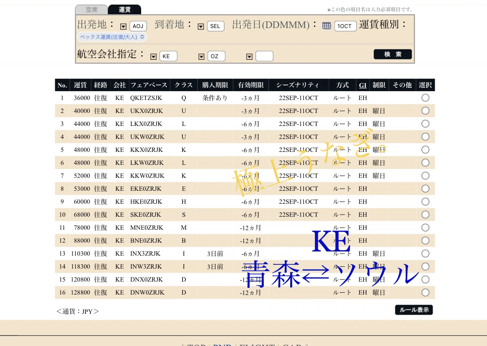
Task: Select radio button for fare INW3ZRJK
Action: (x=425, y=267)
